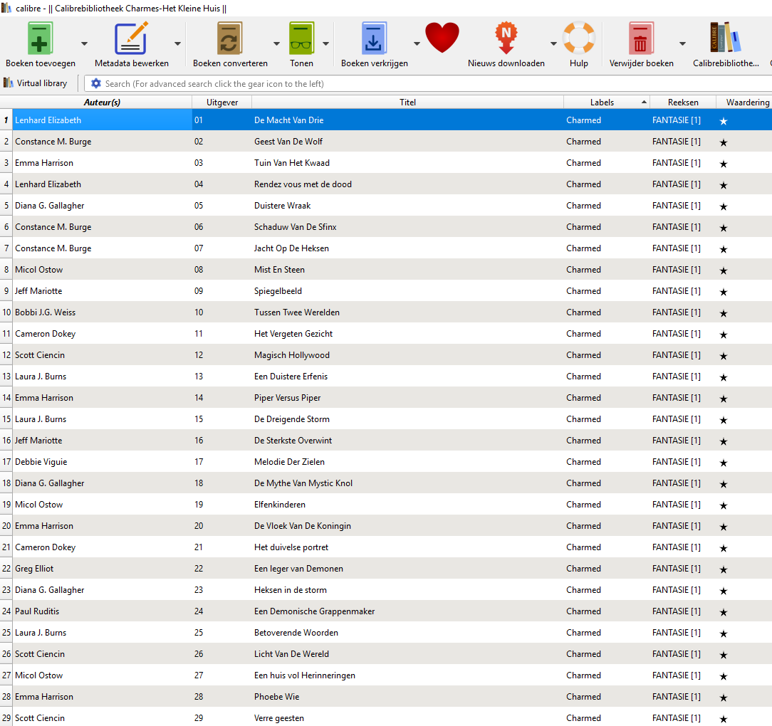
Task: Click the Hulp lifebuoy icon
Action: coord(579,38)
